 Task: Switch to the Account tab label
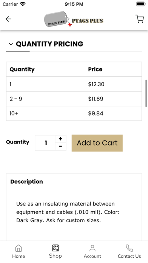[x=92, y=256]
